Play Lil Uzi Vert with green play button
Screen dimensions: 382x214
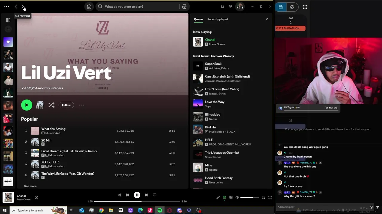[27, 105]
